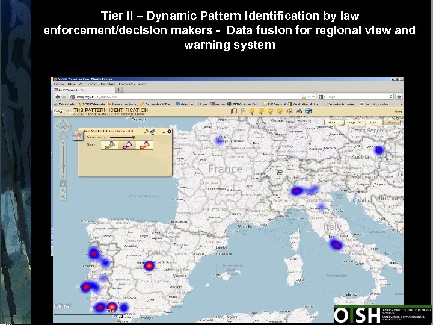Open the More basemap dropdown button
433x325 pixels.
point(333,122)
